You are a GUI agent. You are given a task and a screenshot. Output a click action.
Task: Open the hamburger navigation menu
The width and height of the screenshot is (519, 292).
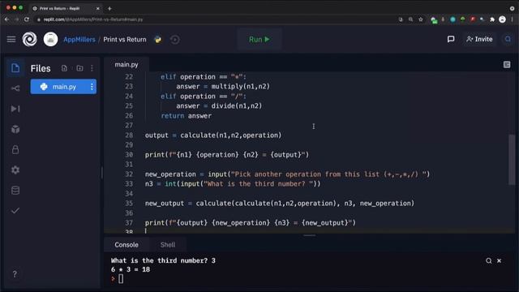point(11,40)
